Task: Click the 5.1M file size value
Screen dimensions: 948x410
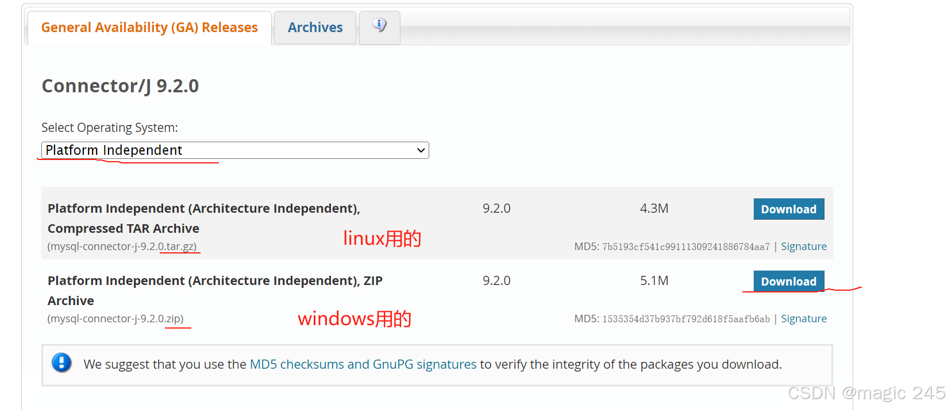Action: tap(654, 281)
